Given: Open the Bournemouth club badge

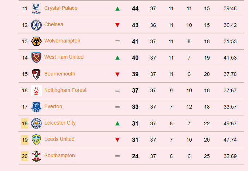Looking at the screenshot, I should point(36,74).
